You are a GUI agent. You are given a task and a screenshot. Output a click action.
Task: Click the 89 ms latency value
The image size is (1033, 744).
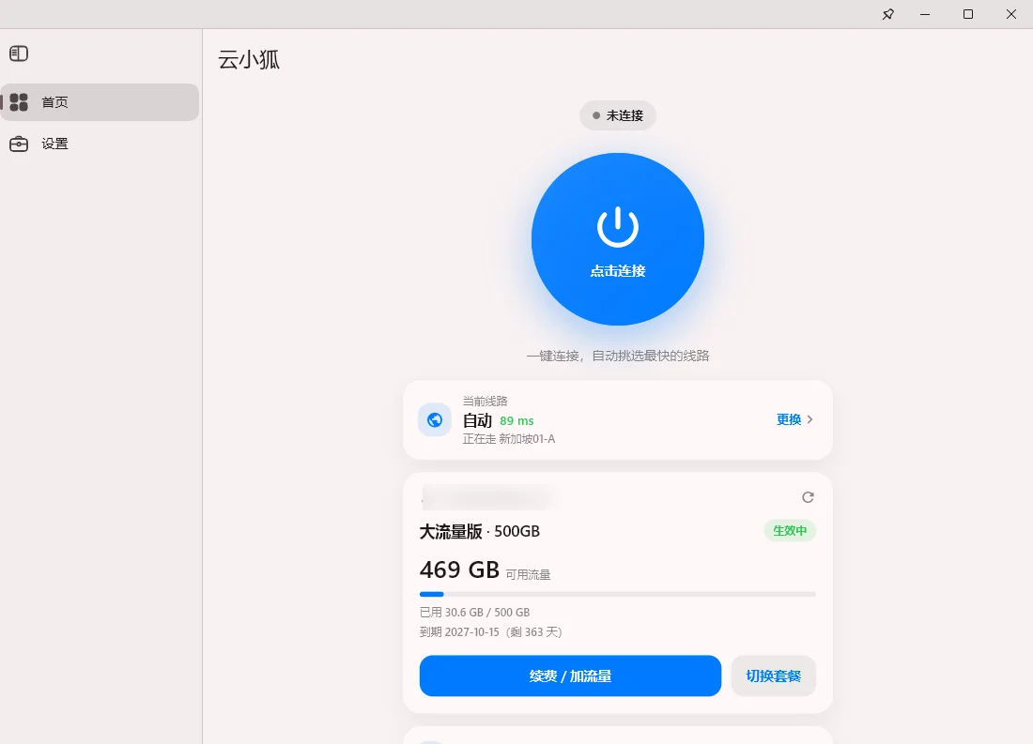516,420
